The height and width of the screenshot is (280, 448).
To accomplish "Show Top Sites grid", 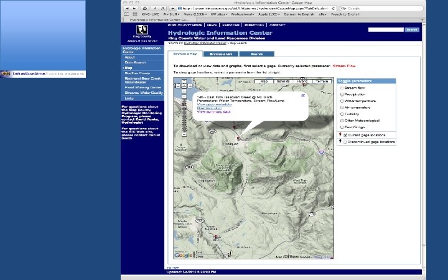I will point(135,14).
